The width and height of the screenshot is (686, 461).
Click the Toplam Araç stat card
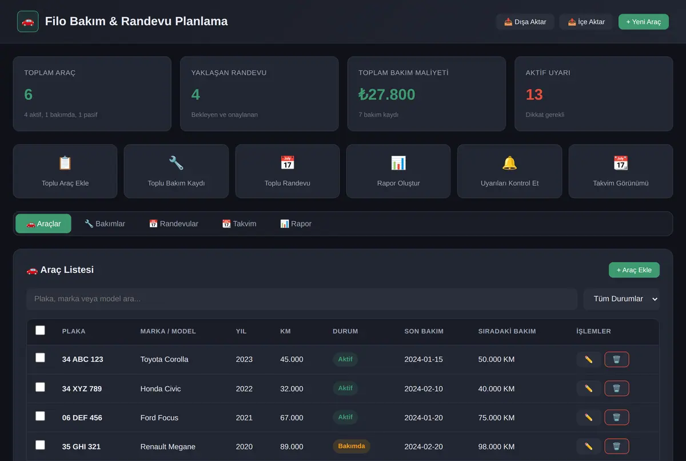(x=92, y=94)
